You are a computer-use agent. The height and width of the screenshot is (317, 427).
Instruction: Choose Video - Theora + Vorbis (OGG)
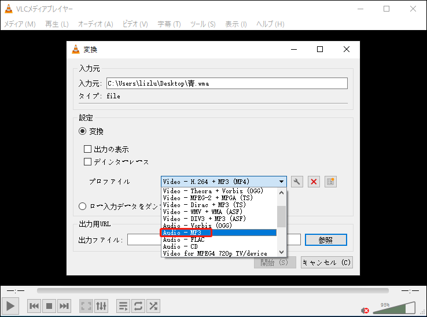point(219,191)
